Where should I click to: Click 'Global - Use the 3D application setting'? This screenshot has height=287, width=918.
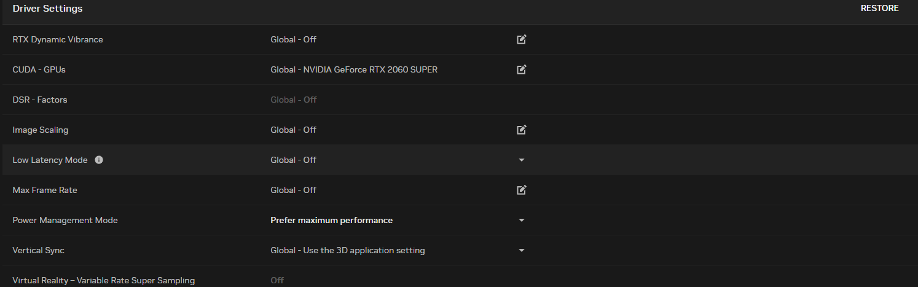(347, 250)
